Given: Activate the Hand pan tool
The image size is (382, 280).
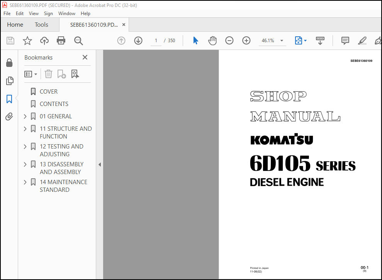Looking at the screenshot, I should coord(212,41).
